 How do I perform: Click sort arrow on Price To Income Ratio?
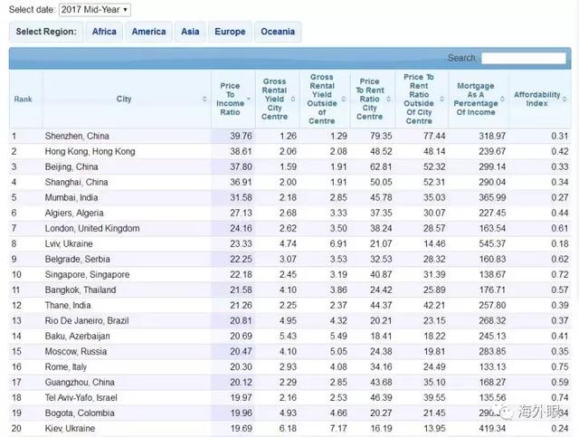tap(249, 99)
